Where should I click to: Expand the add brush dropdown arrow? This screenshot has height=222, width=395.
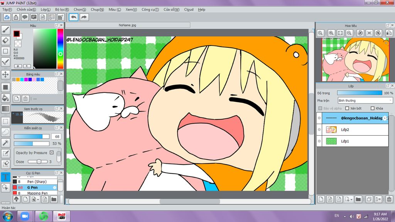coord(38,199)
